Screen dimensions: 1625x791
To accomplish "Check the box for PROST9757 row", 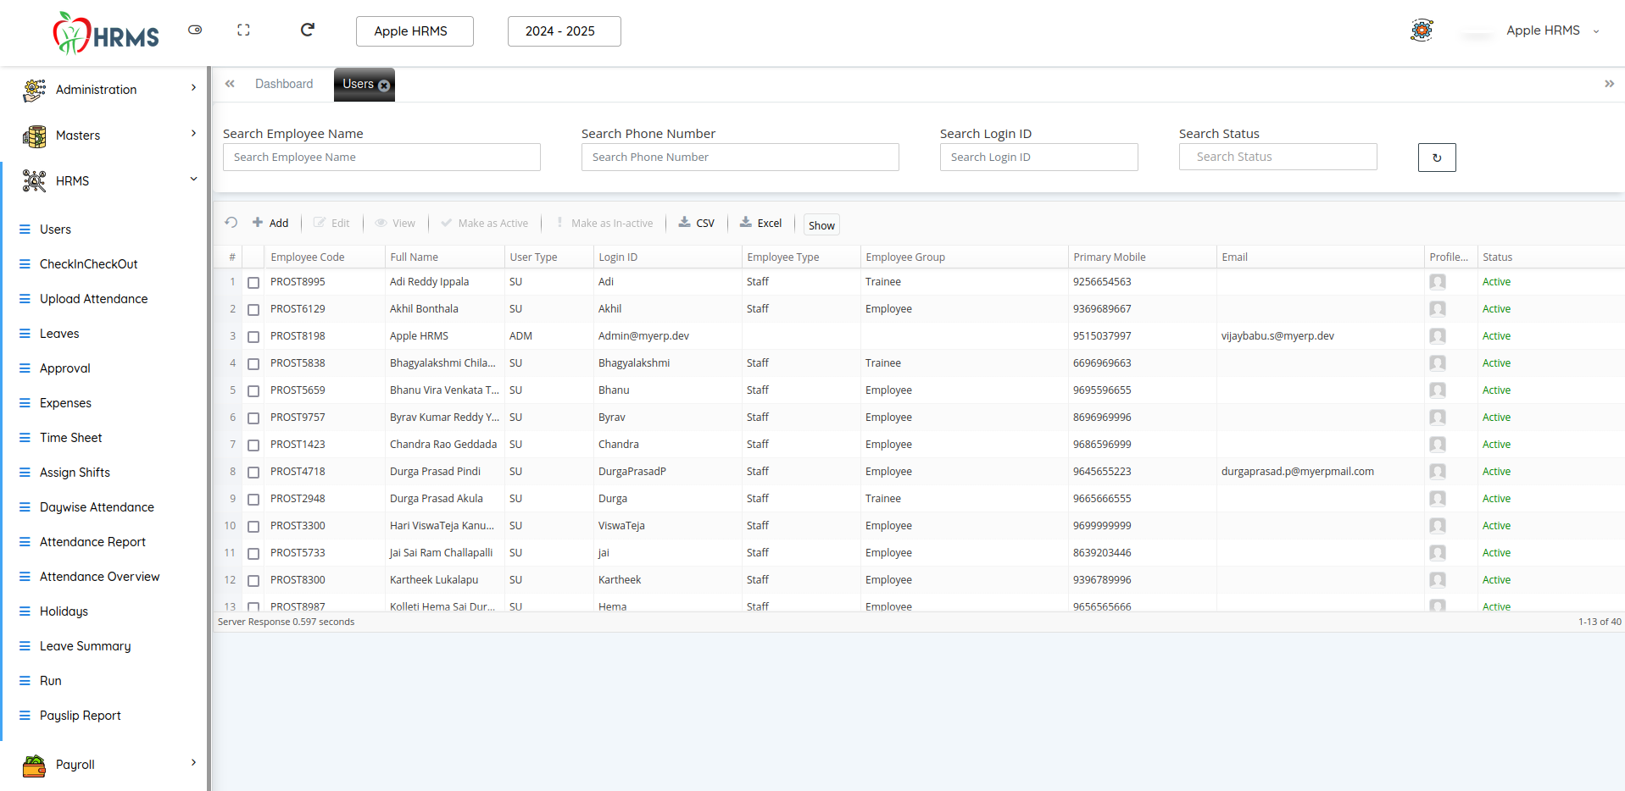I will [253, 418].
